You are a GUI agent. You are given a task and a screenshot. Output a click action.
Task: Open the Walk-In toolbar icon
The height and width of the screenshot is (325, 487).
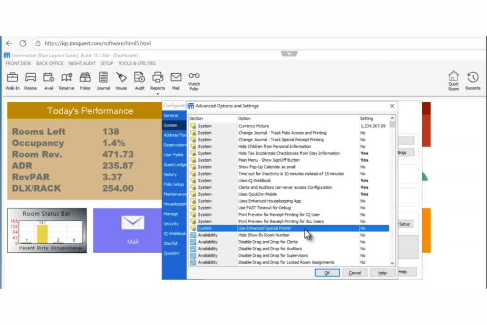pyautogui.click(x=12, y=81)
